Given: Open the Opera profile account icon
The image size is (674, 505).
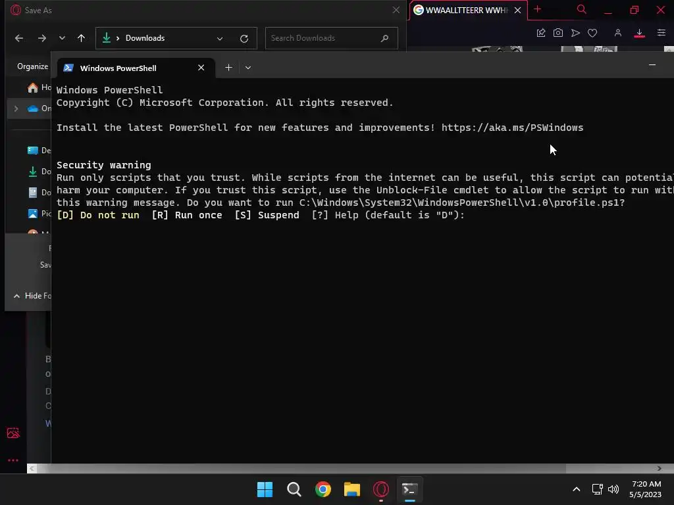Looking at the screenshot, I should (617, 33).
